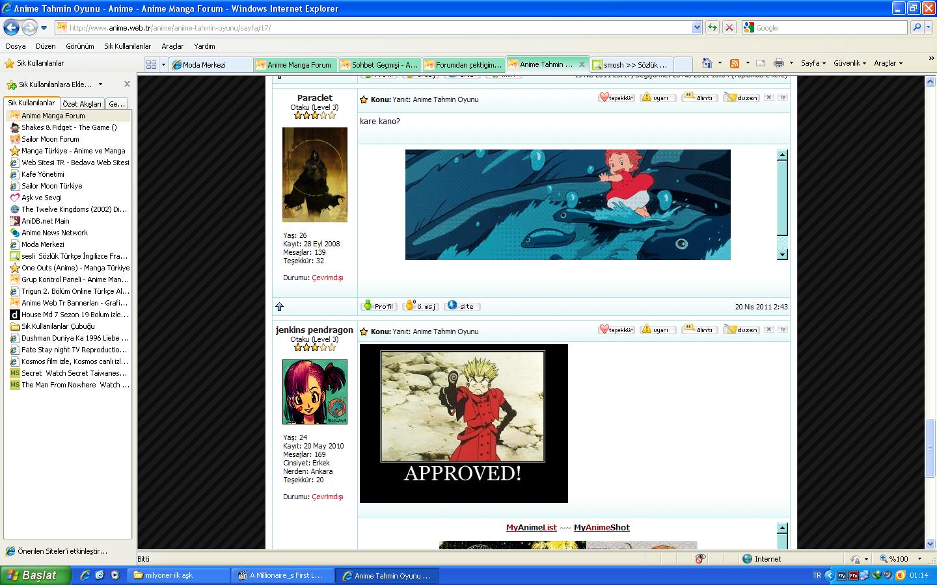Switch to milyoner ilk aşk taskbar window

(x=180, y=575)
